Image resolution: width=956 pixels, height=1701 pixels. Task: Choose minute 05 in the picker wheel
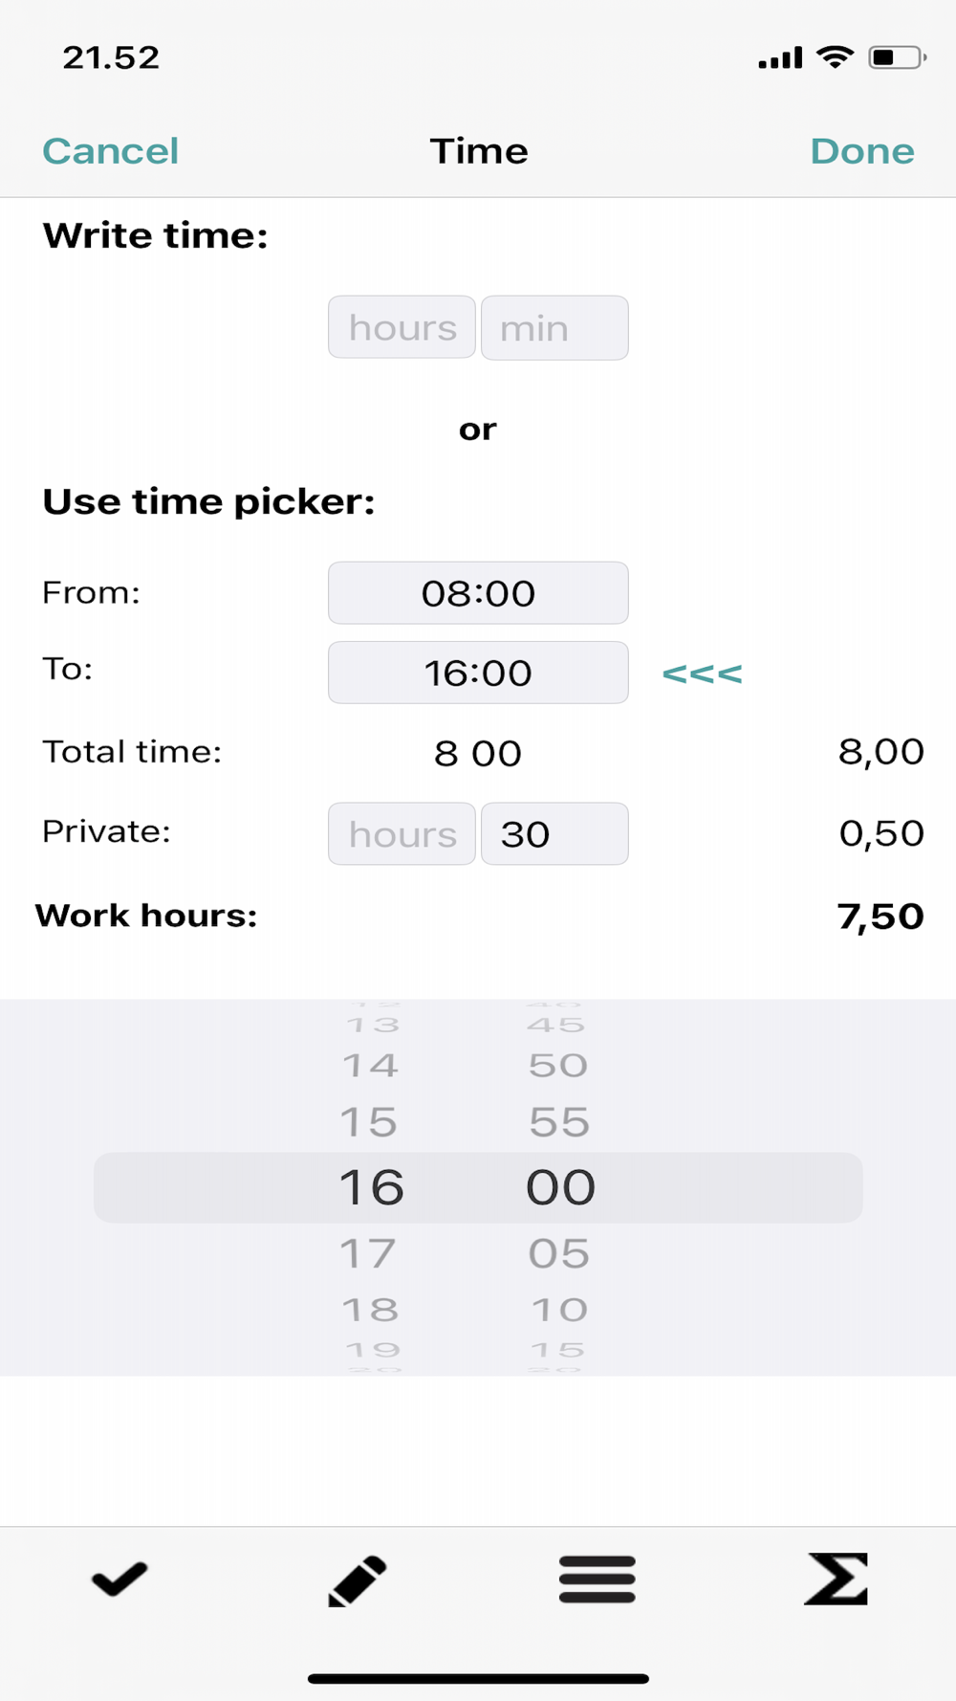pos(559,1253)
